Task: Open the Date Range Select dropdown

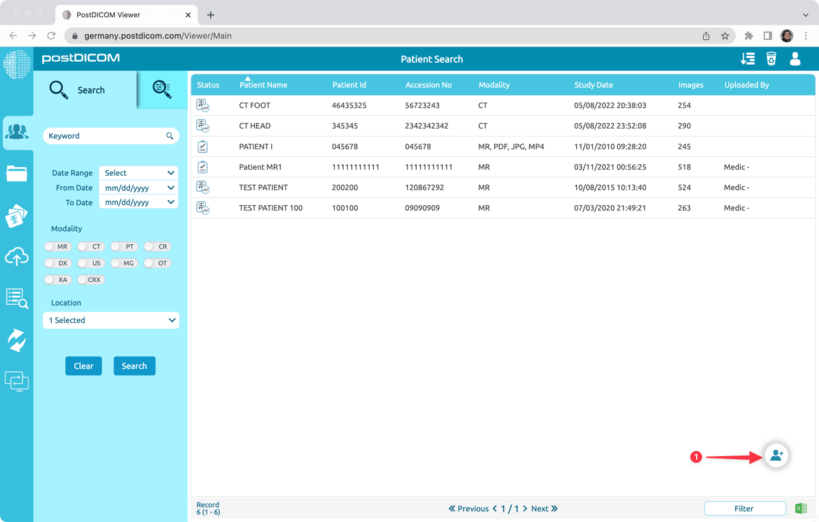Action: [138, 173]
